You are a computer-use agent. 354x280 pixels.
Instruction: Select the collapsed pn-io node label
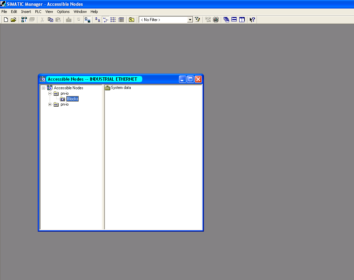tap(65, 104)
